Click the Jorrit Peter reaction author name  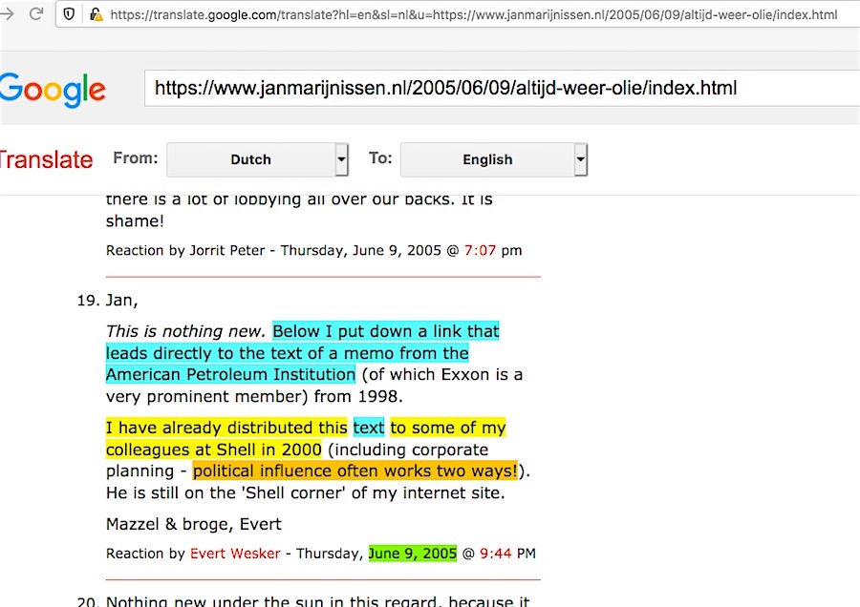coord(227,251)
